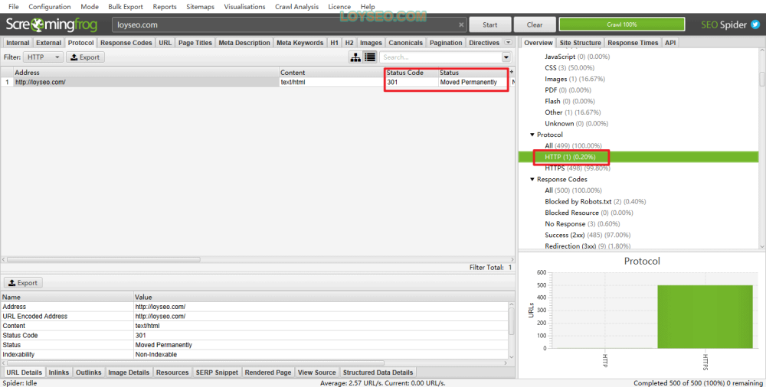
Task: Sort by Status Code column header
Action: coord(412,72)
